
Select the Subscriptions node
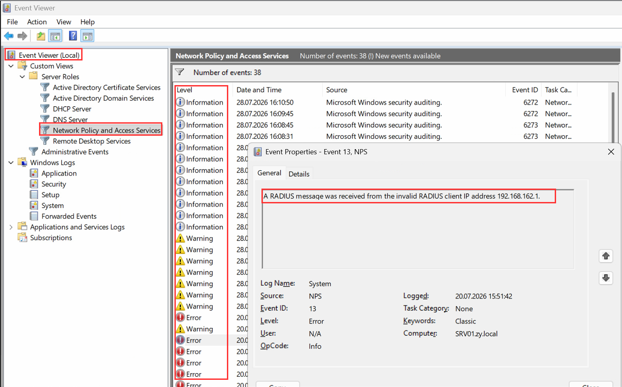(51, 238)
